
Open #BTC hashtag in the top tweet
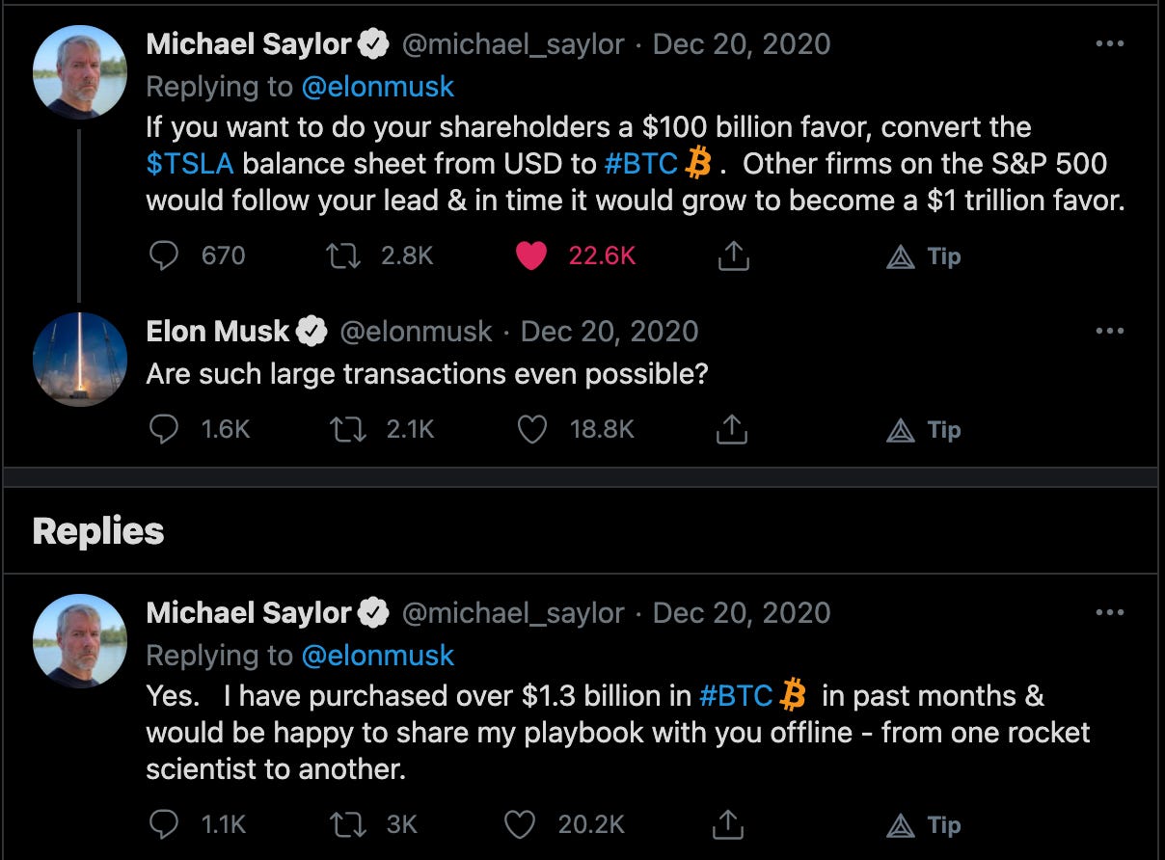click(640, 164)
